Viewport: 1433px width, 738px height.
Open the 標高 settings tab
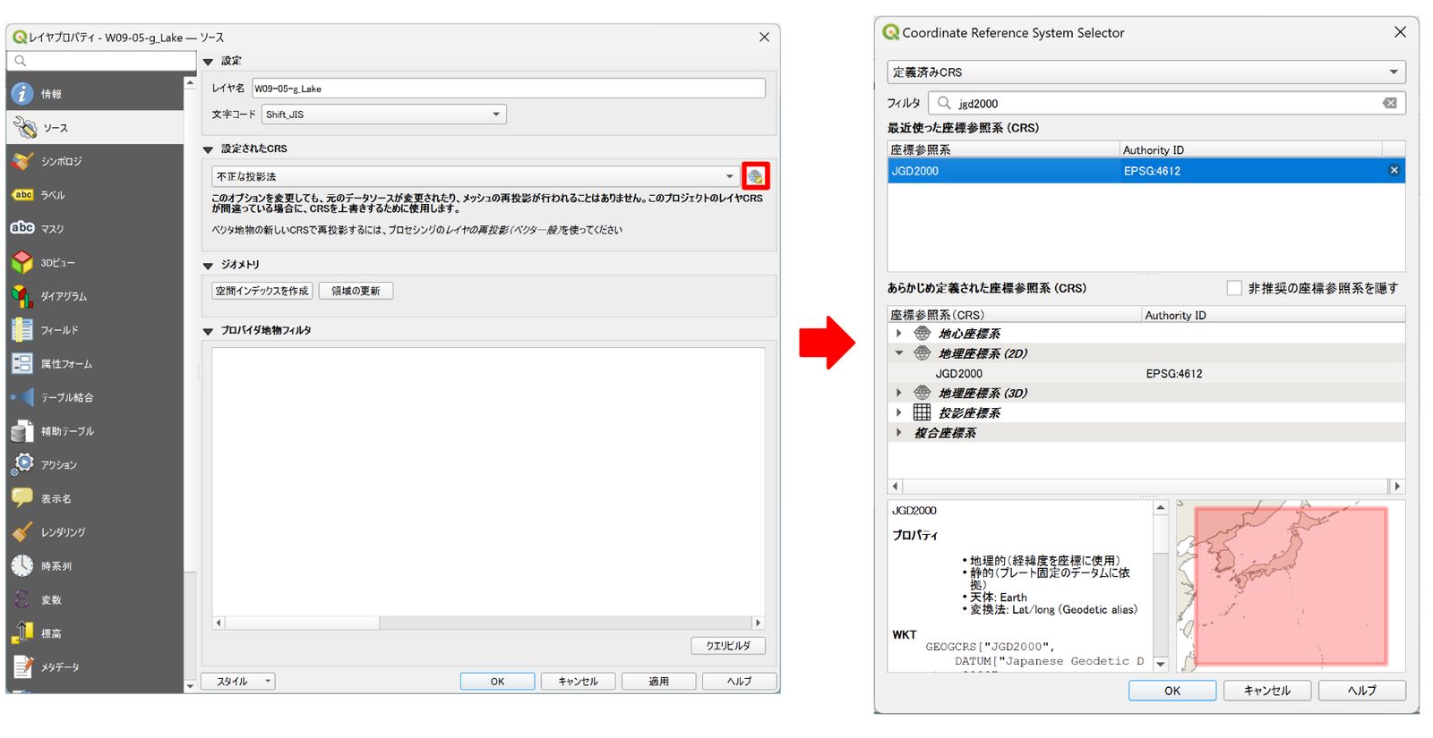coord(95,633)
